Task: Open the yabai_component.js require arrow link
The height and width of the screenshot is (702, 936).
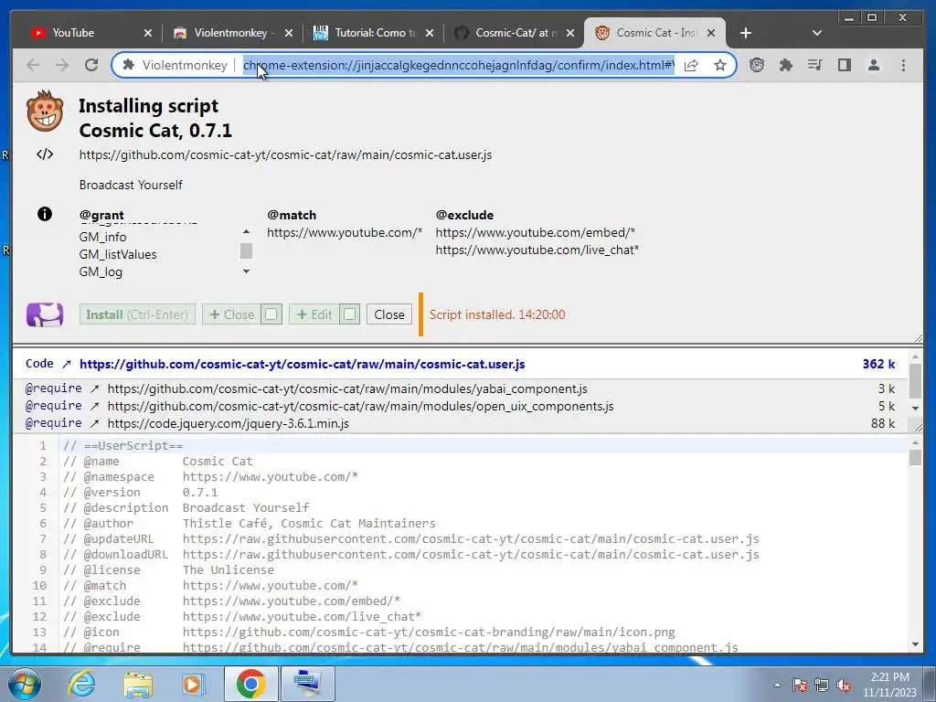Action: click(x=94, y=389)
